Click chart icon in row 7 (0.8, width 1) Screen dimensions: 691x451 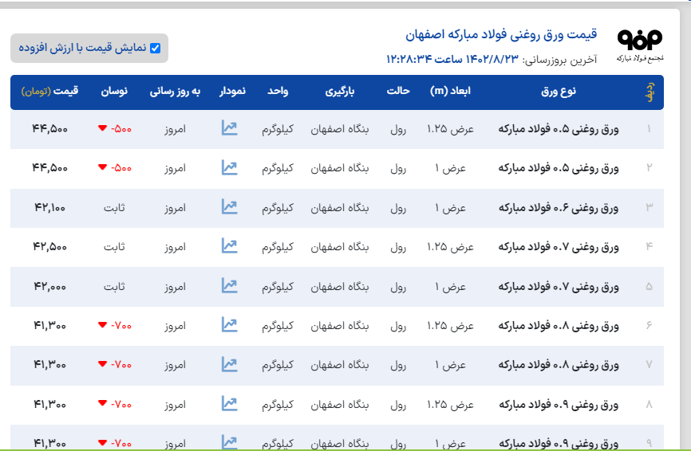pos(229,364)
